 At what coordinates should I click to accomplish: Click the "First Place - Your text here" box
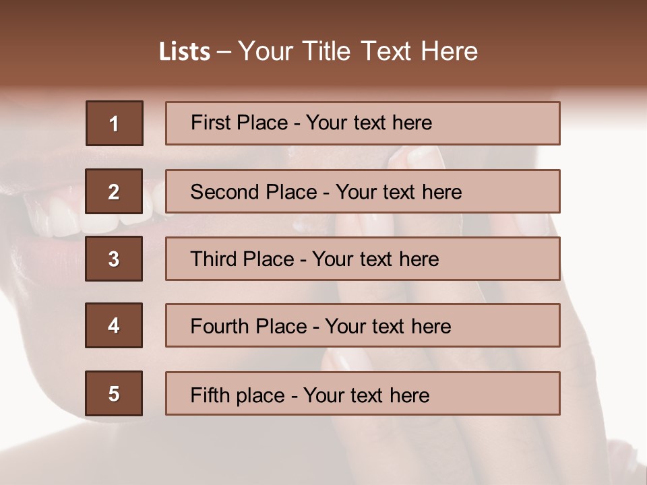pyautogui.click(x=363, y=123)
